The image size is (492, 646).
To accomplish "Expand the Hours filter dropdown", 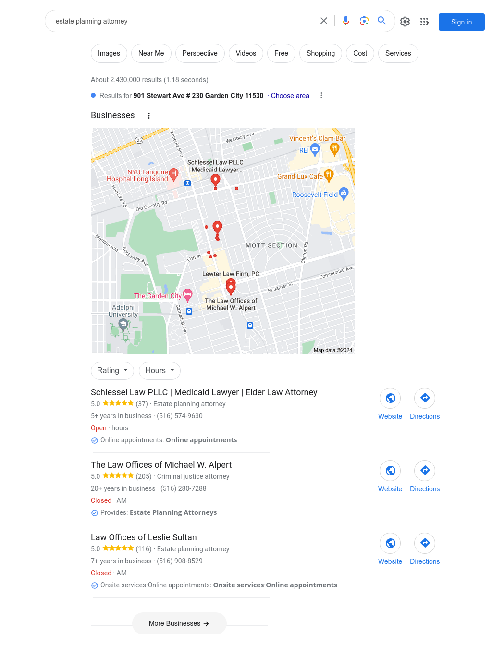I will coord(160,371).
